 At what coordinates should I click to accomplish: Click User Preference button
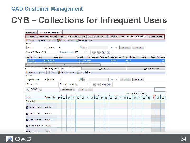coord(67,90)
